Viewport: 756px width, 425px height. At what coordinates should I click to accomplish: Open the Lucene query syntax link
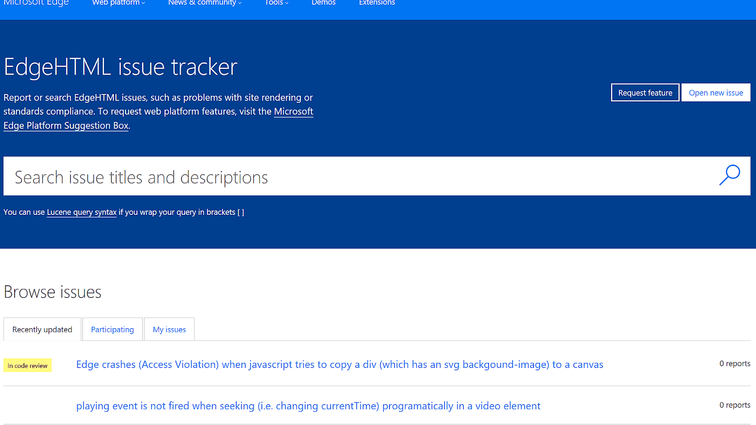click(x=82, y=212)
